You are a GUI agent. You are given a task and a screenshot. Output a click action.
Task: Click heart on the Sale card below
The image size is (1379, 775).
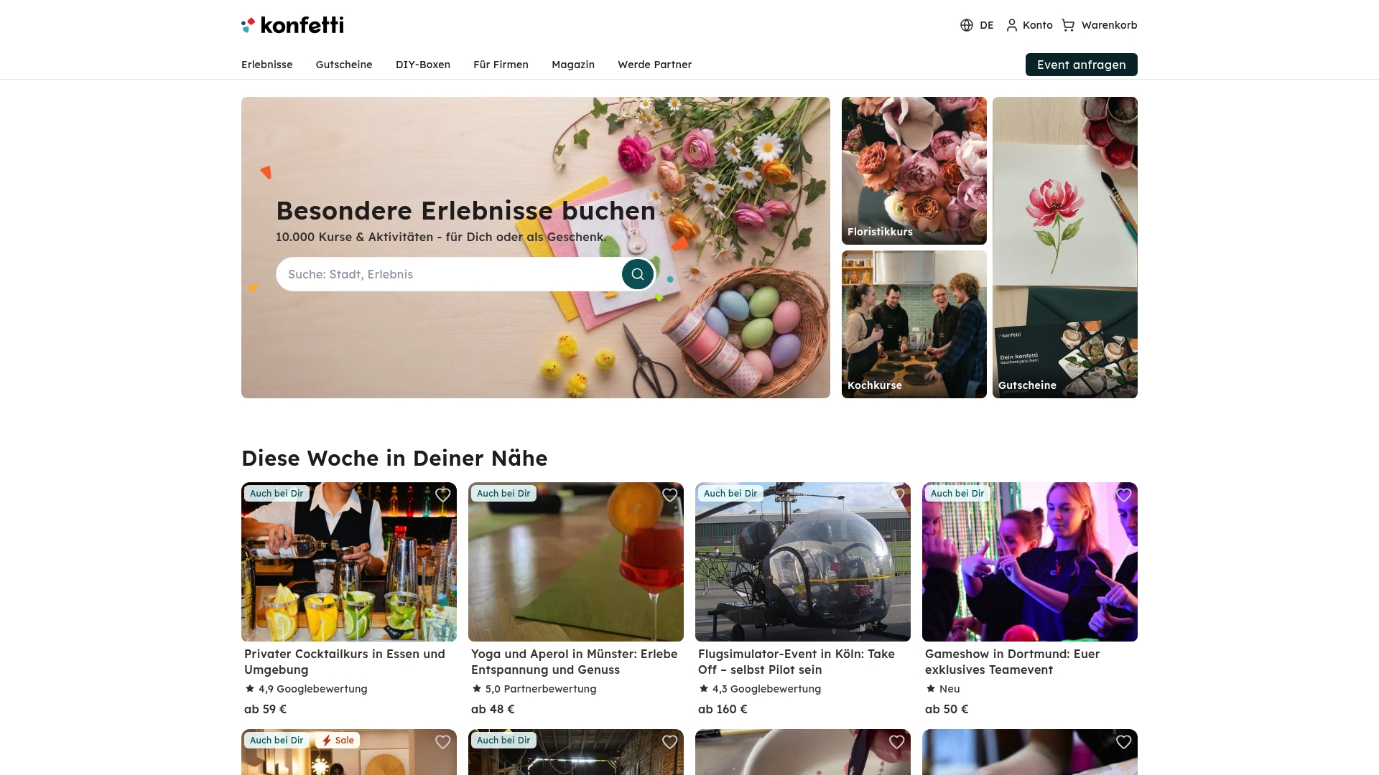(443, 742)
